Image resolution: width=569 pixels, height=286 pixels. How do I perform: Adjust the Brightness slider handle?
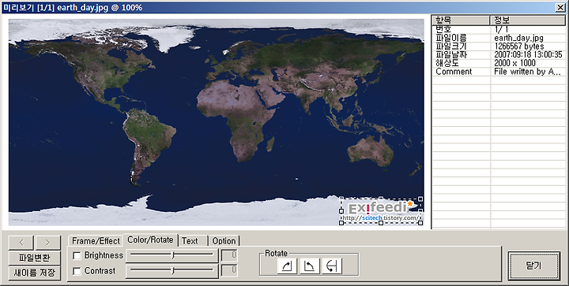[x=173, y=255]
